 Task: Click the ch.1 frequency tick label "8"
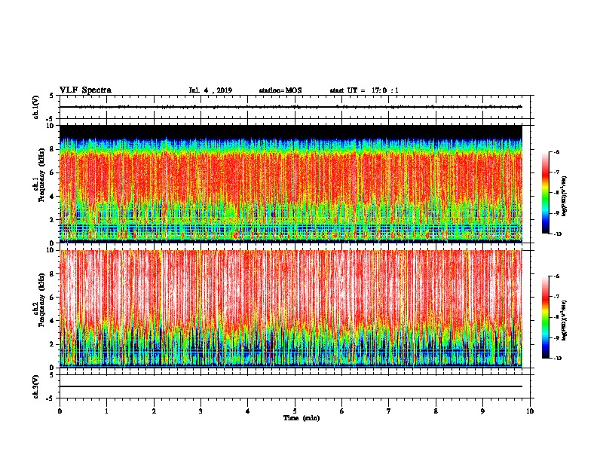click(52, 149)
